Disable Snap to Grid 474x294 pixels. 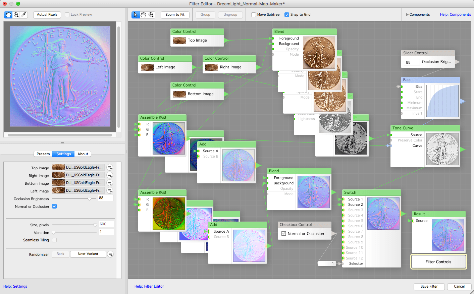287,15
